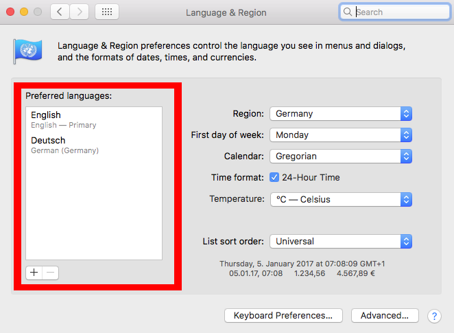Click the magnifying glass in the search field
Screen dimensions: 454x333
click(347, 12)
